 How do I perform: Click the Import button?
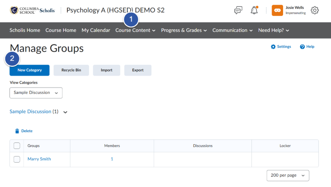pyautogui.click(x=107, y=70)
